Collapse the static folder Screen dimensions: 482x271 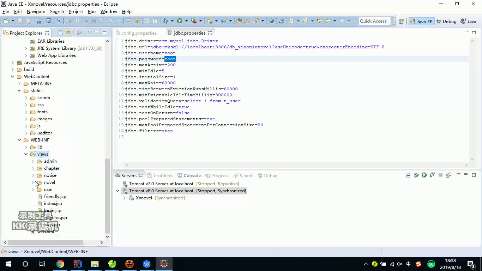19,91
